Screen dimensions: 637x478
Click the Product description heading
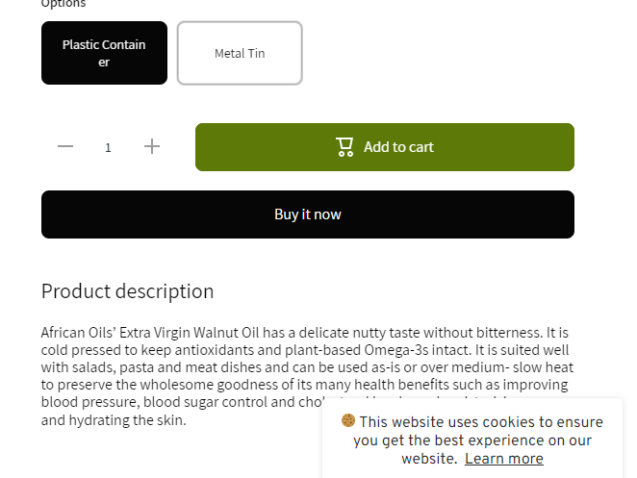click(127, 291)
